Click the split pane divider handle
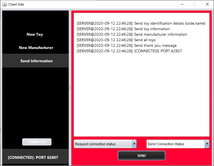Viewport: 214px width, 166px height. click(x=70, y=88)
